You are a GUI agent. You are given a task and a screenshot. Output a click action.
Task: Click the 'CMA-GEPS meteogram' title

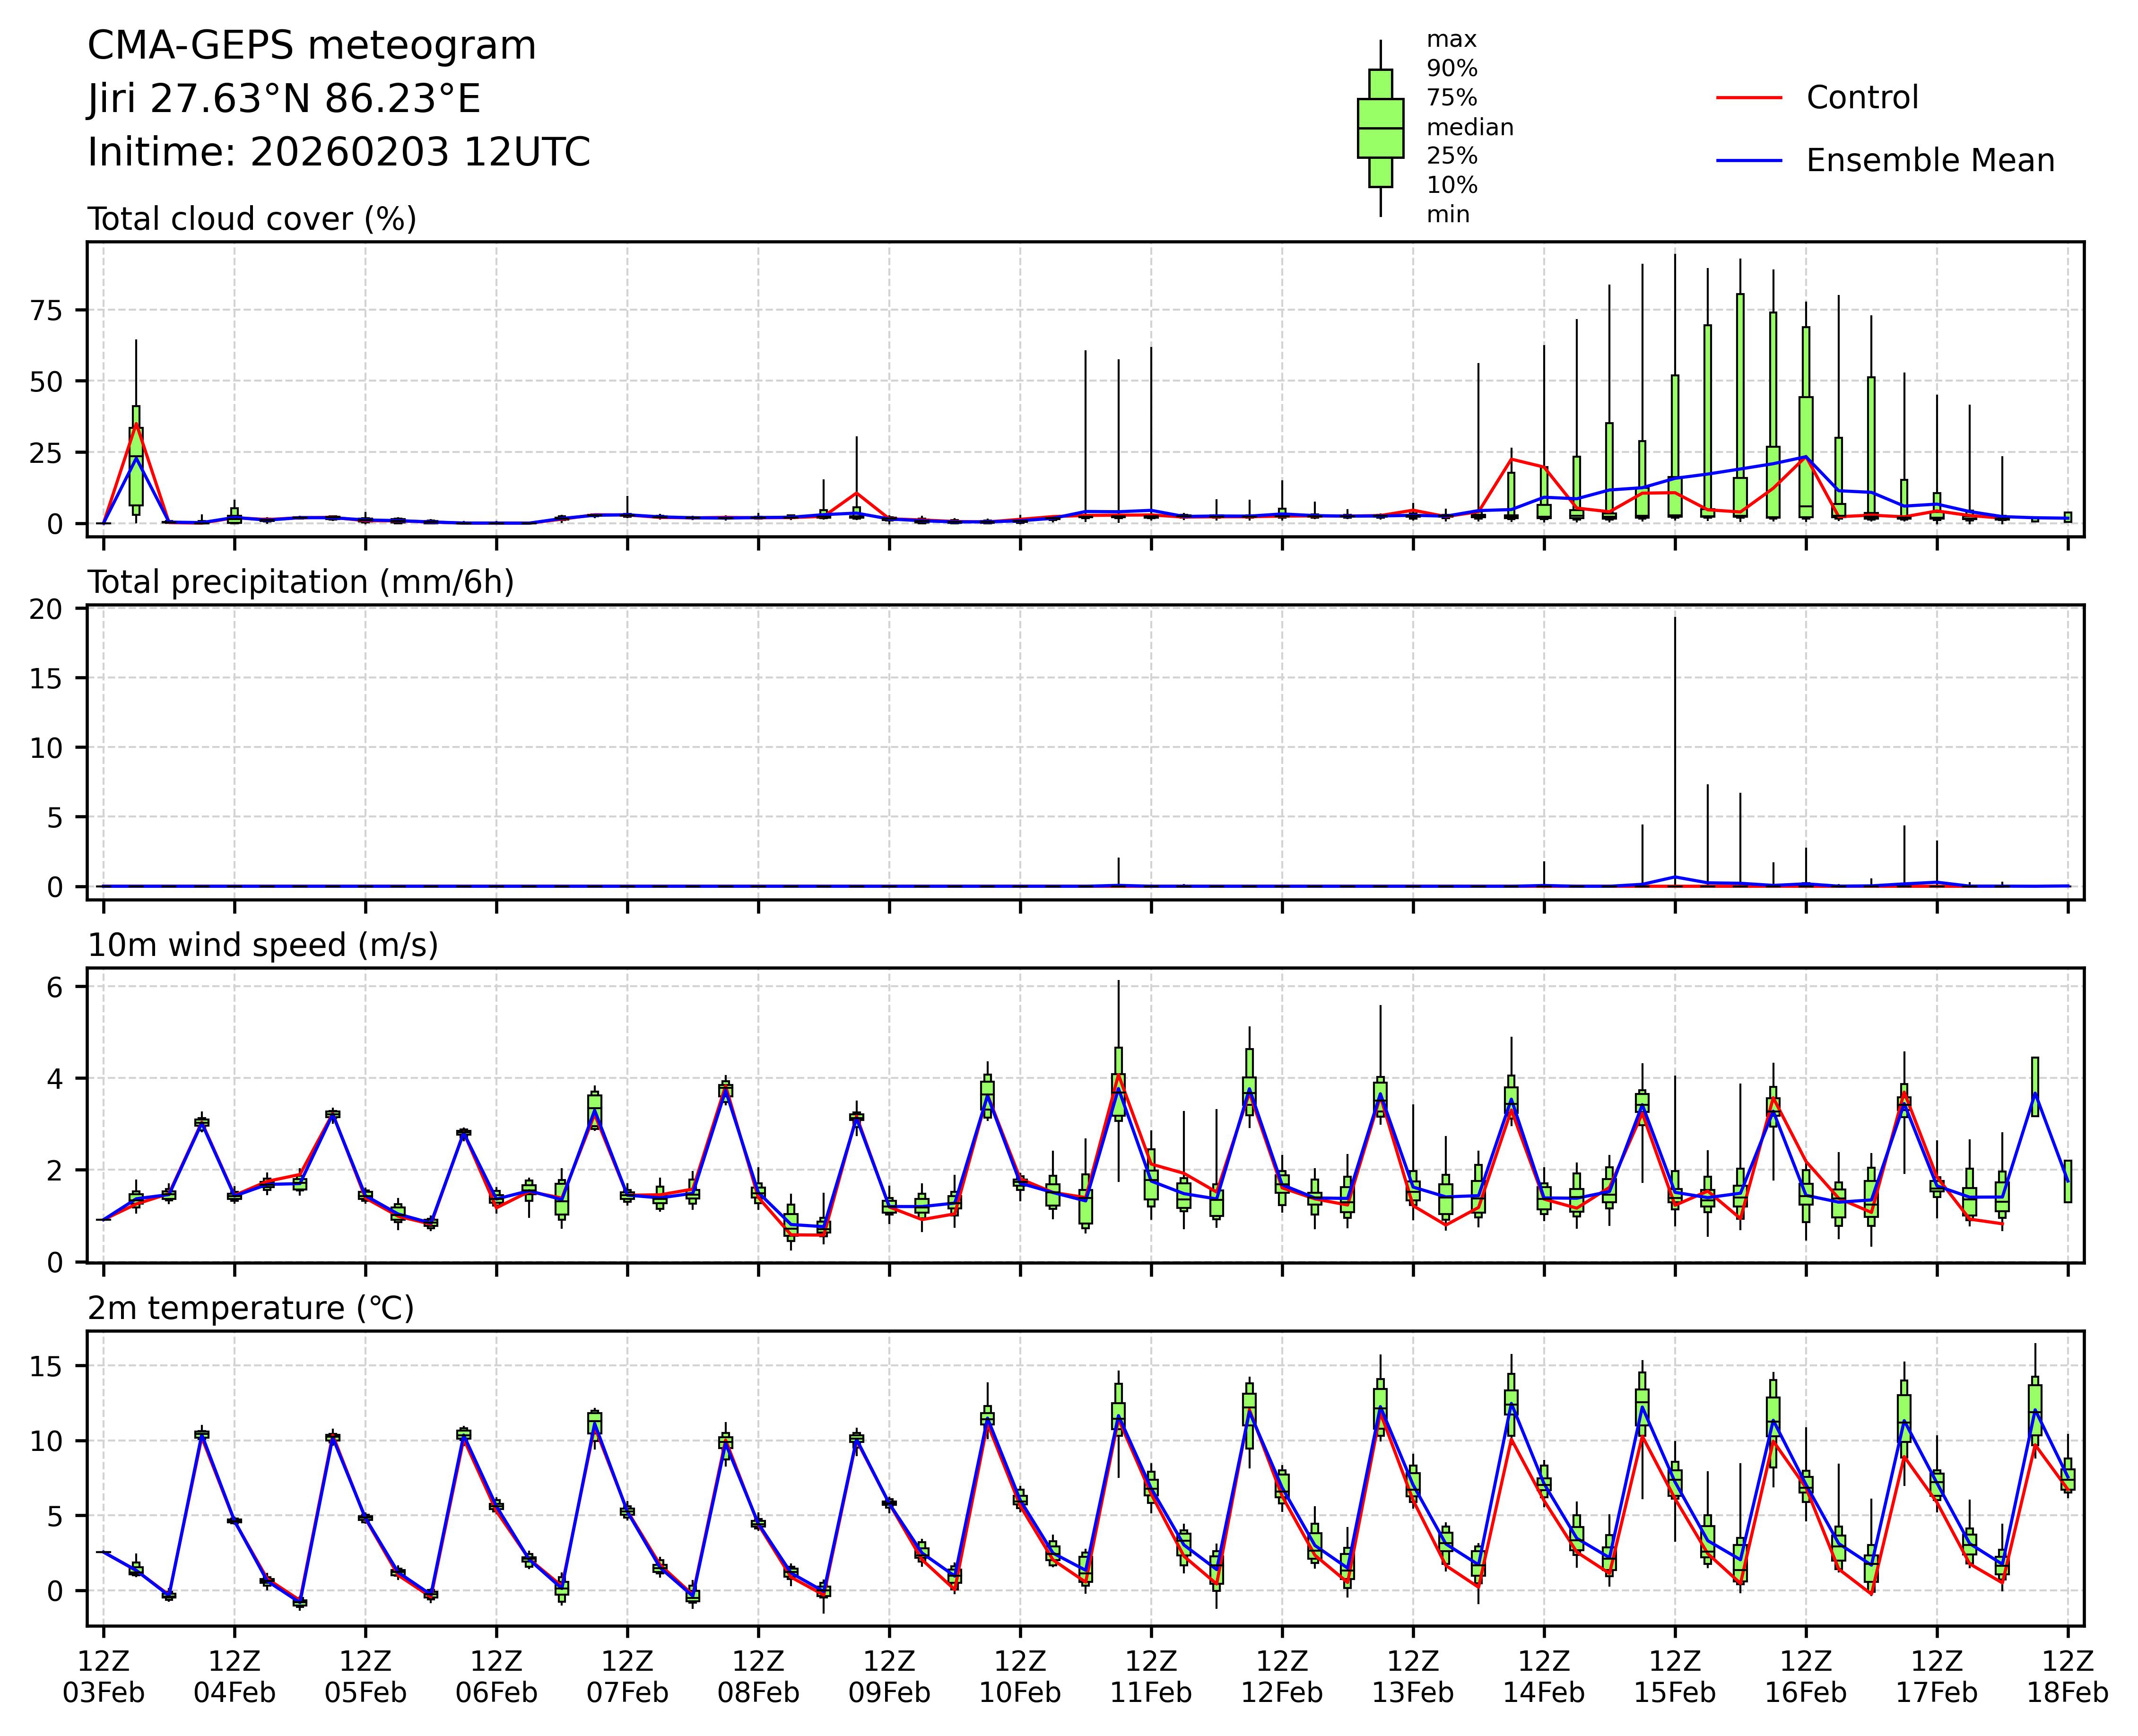point(312,46)
